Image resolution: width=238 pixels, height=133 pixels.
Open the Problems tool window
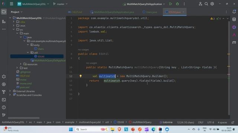4,108
